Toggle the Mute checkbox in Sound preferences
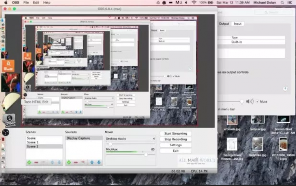The image size is (296, 186). (x=258, y=101)
